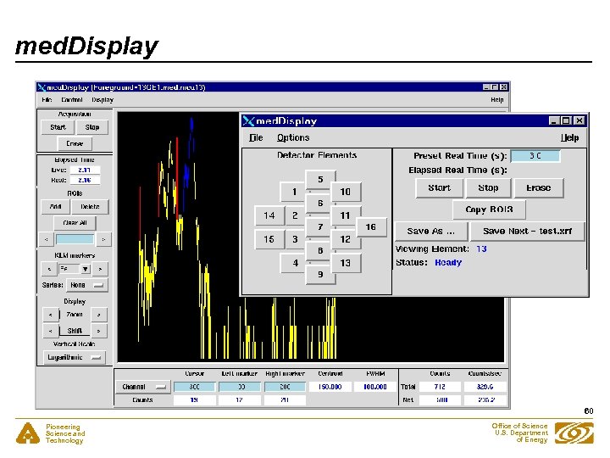Click Shift left arrow button
Screen dimensions: 610x458
(x=51, y=331)
